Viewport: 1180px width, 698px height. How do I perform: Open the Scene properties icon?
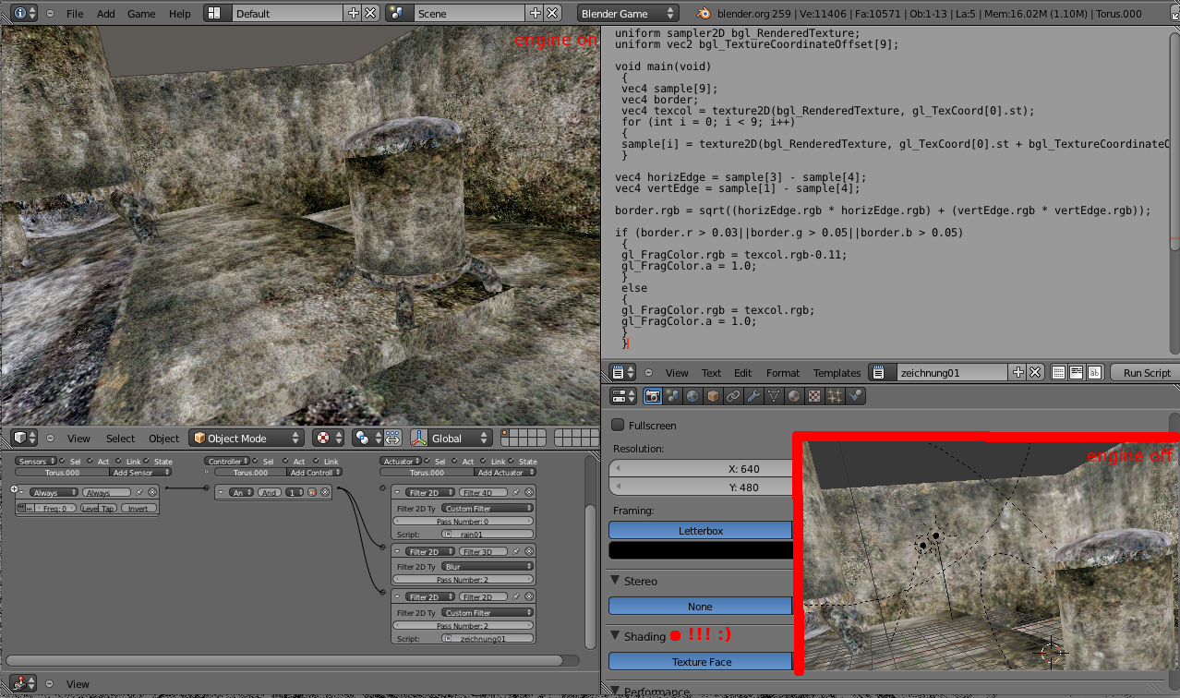pyautogui.click(x=672, y=395)
